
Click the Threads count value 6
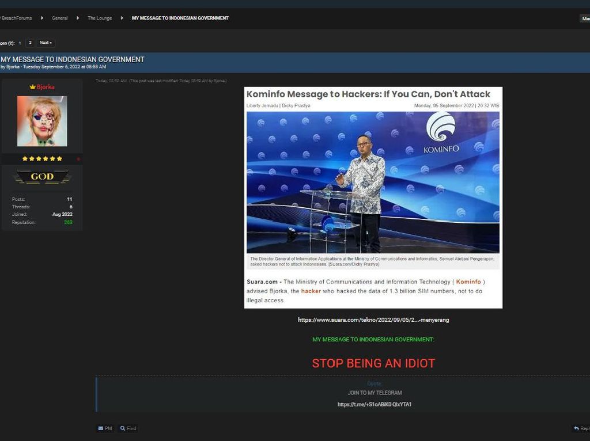(x=71, y=207)
